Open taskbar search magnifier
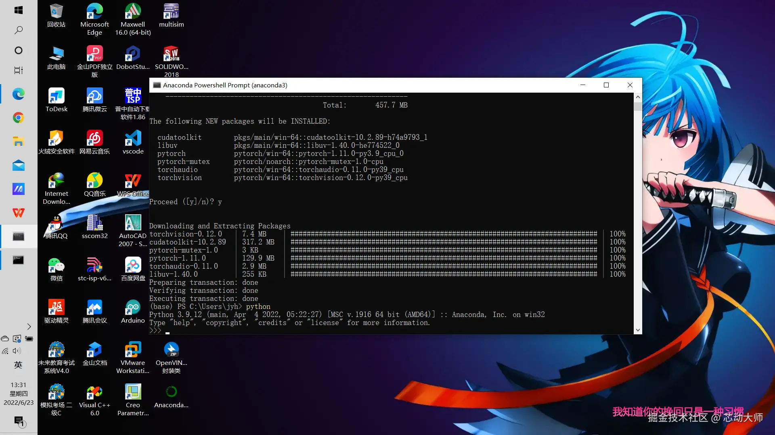This screenshot has height=435, width=775. [x=19, y=30]
